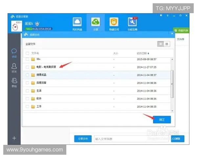Click the 软件 folder icon

33,99
